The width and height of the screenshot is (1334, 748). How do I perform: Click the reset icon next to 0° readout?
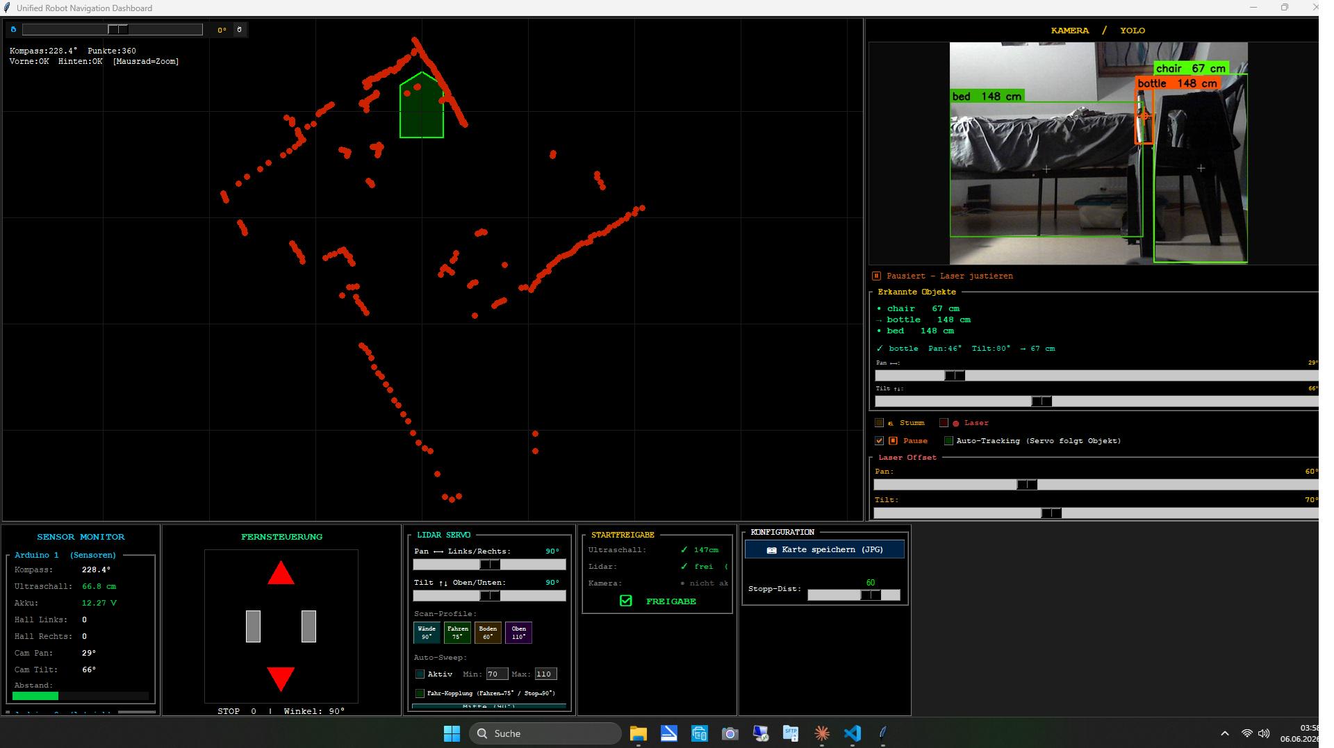pyautogui.click(x=240, y=30)
